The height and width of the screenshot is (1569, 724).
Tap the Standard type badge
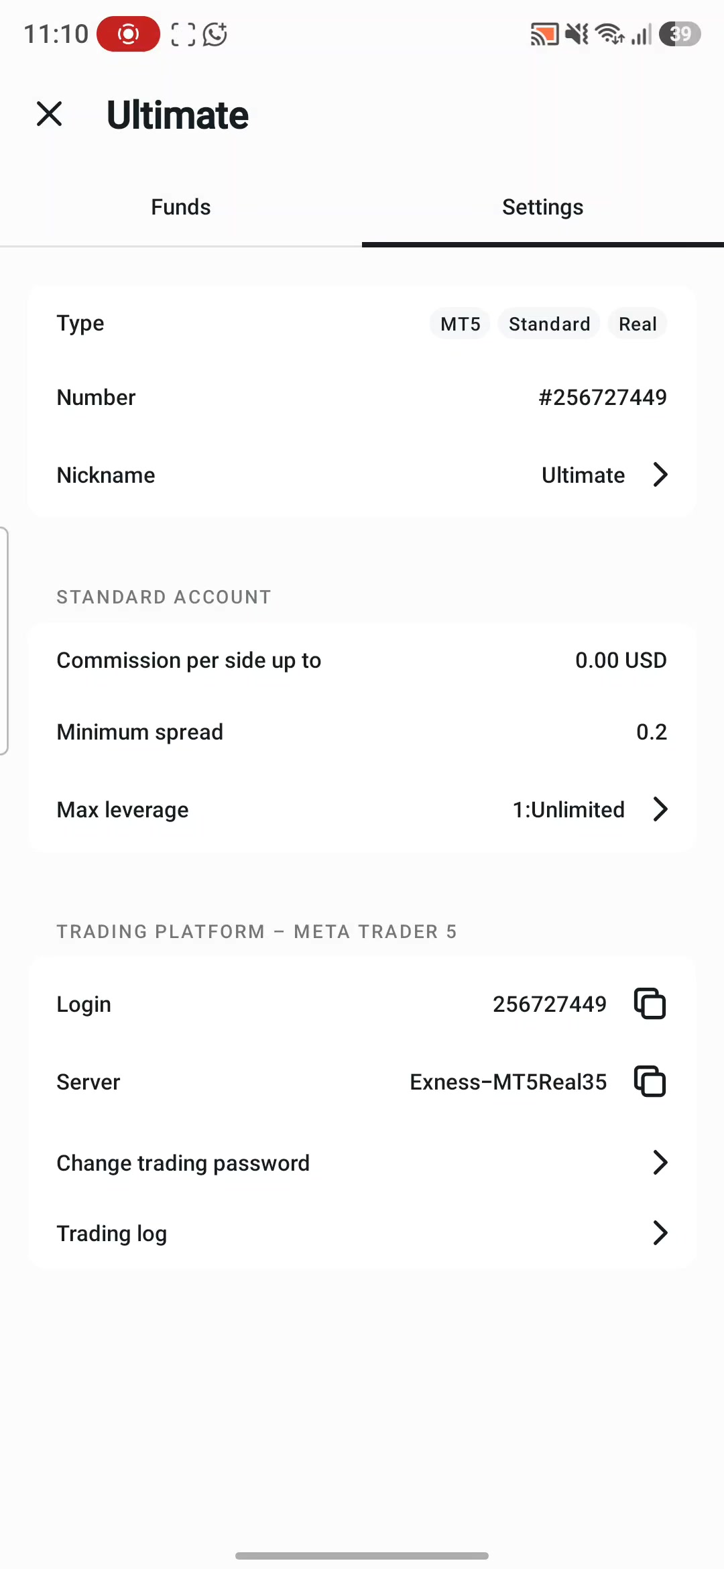coord(549,324)
